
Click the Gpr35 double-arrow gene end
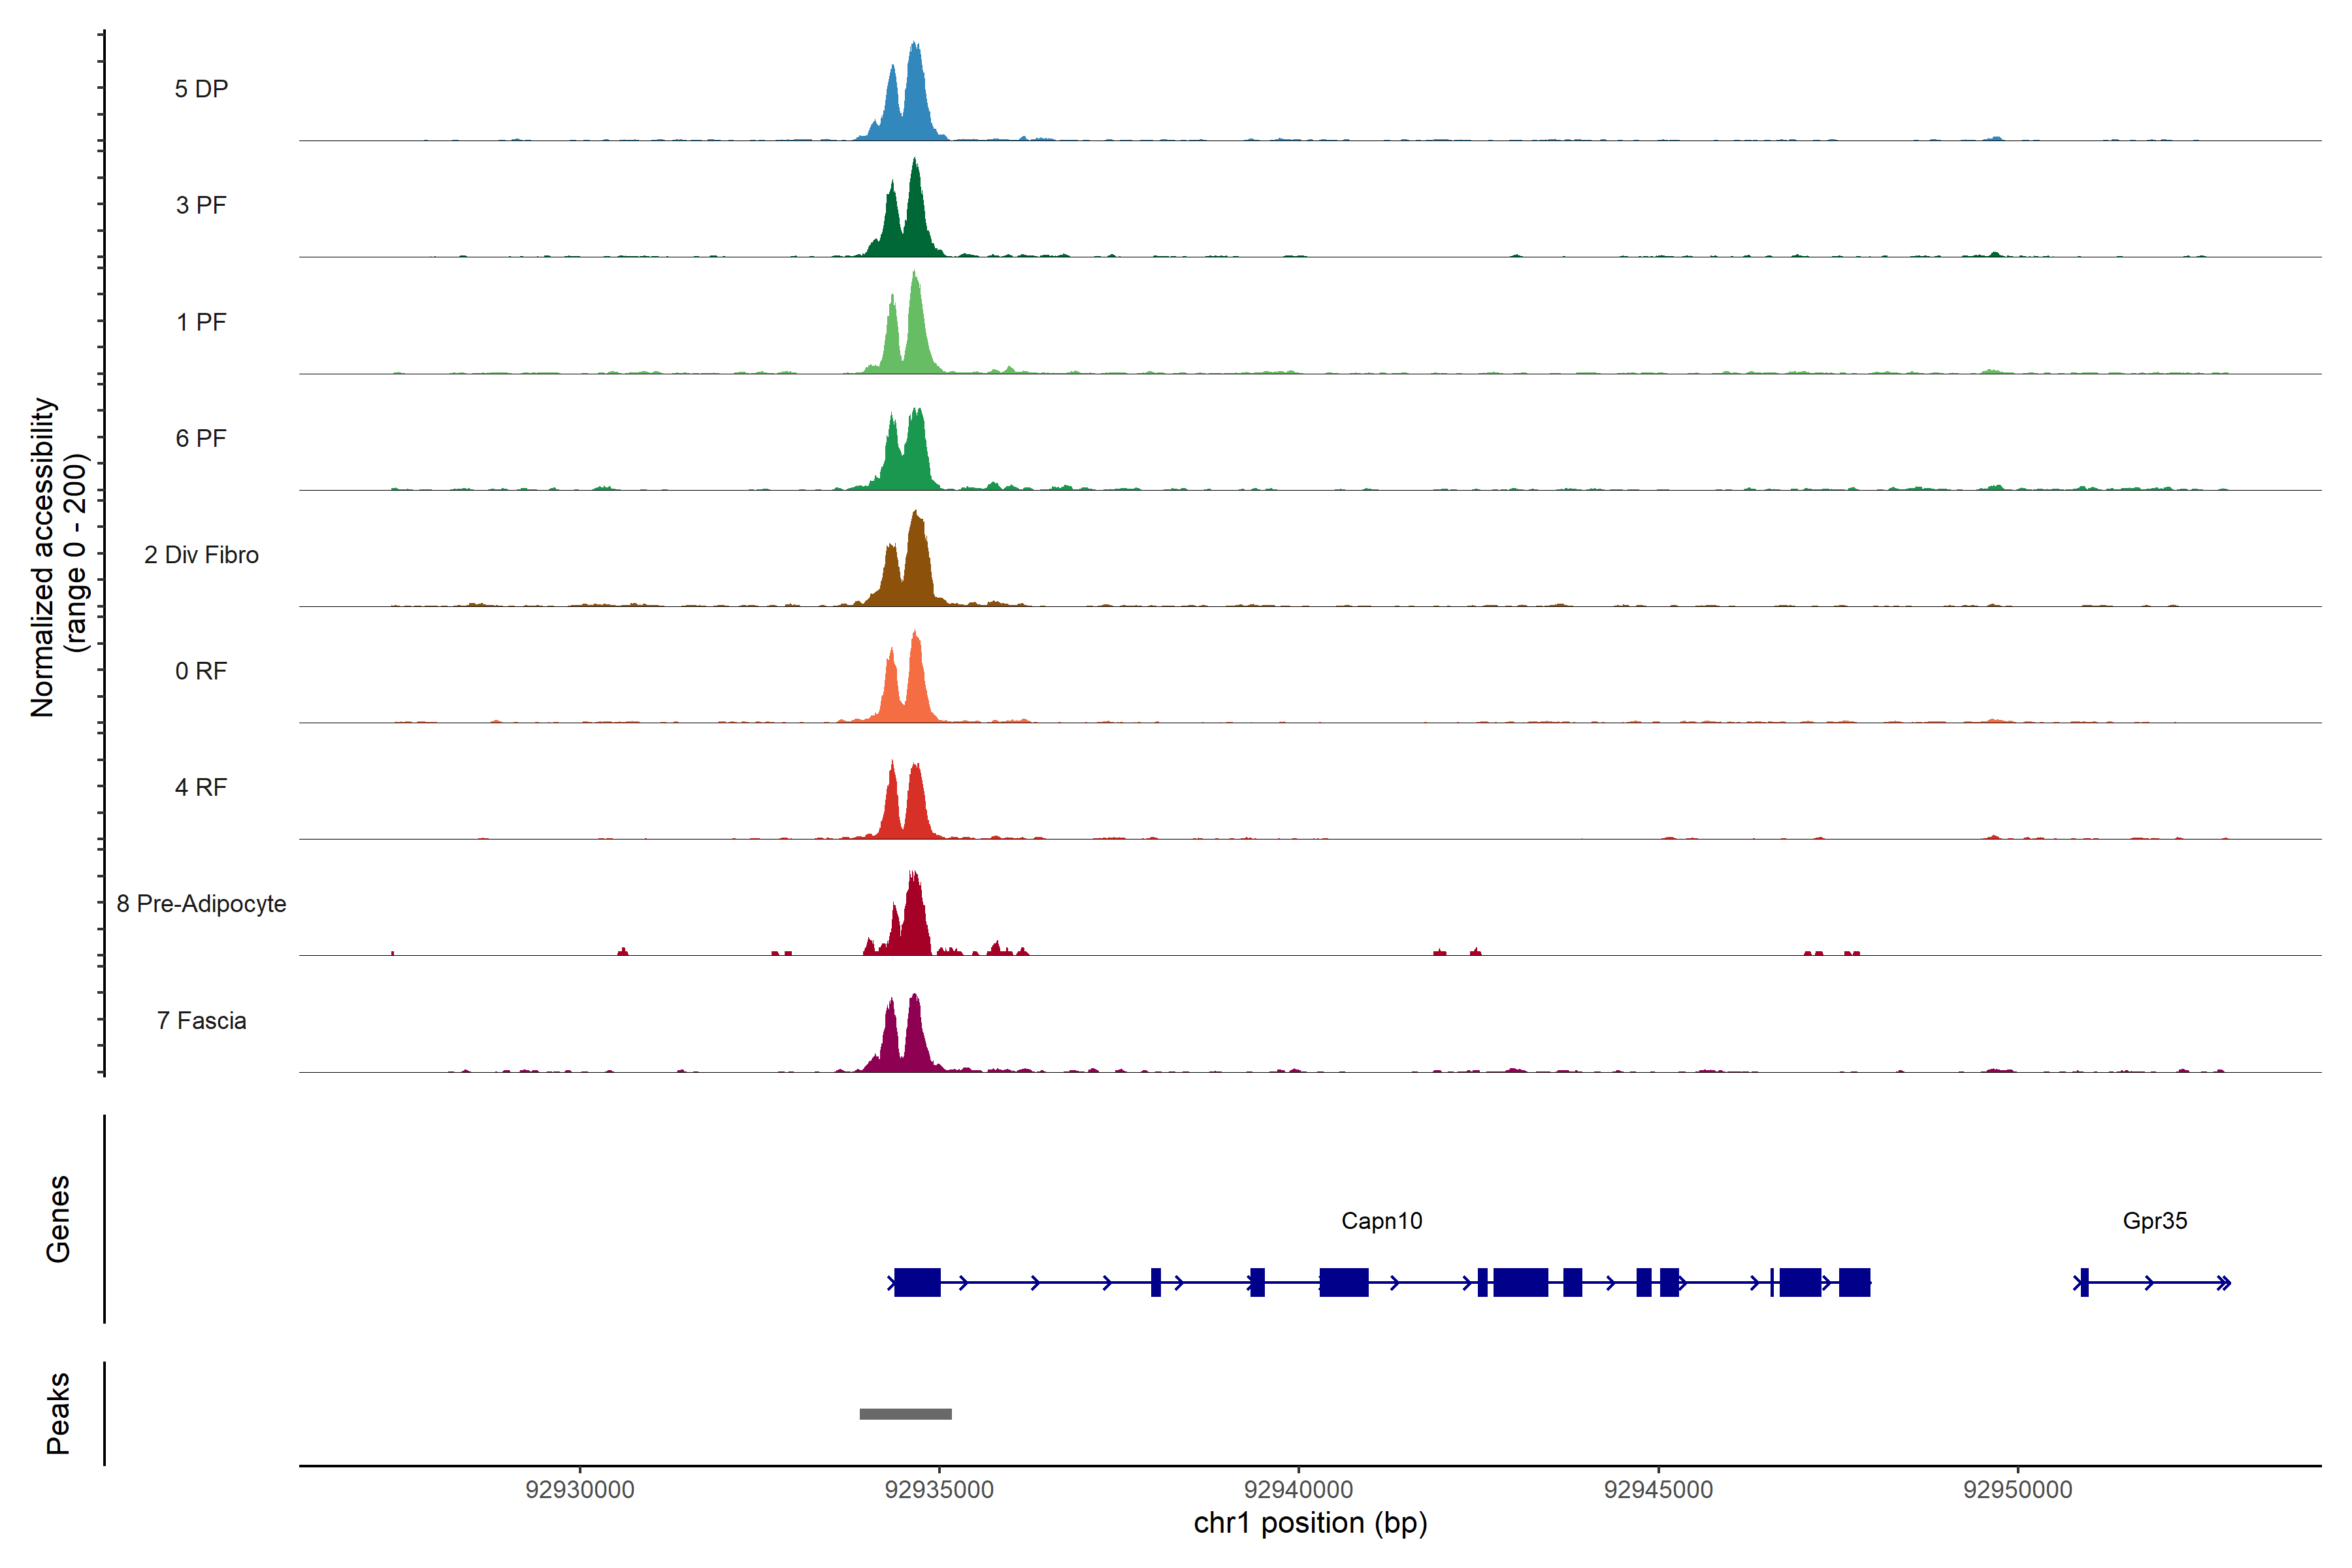pyautogui.click(x=2223, y=1283)
